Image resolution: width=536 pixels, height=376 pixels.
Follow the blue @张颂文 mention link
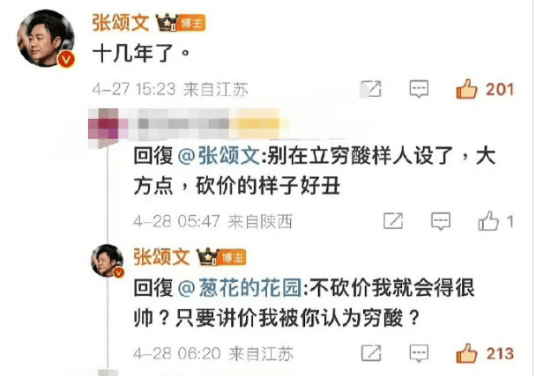[x=220, y=156]
